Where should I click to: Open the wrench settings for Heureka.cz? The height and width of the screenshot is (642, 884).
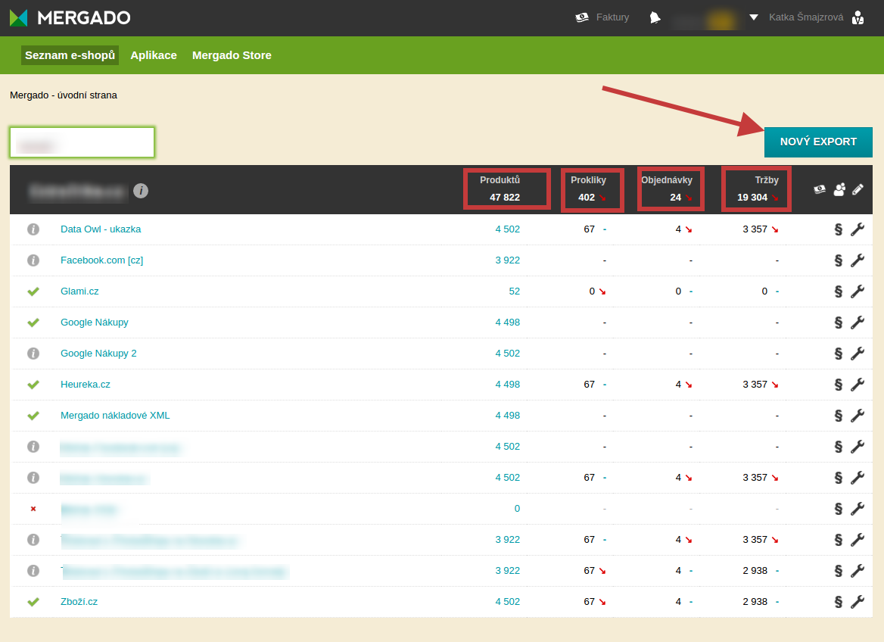pos(858,384)
